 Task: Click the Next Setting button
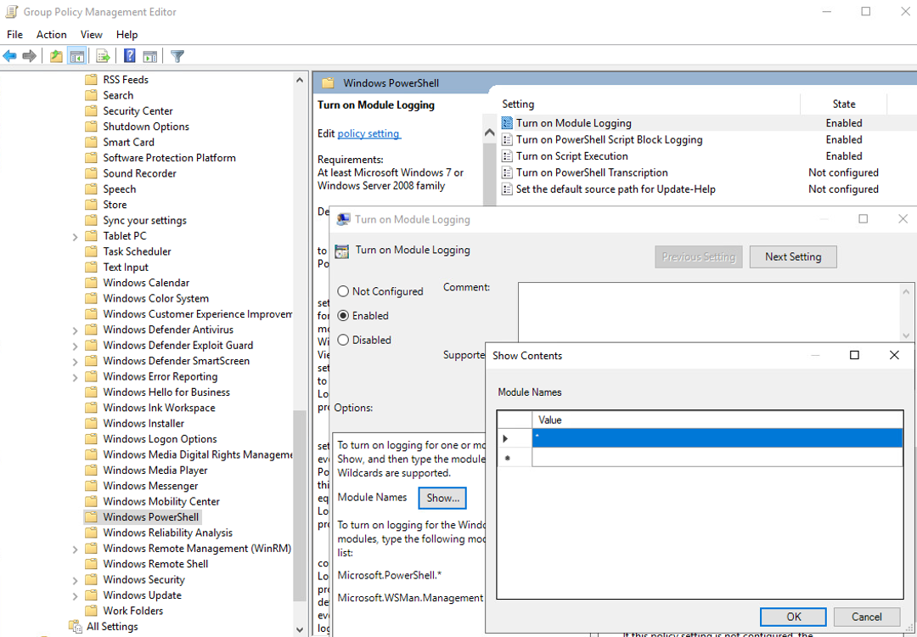[x=792, y=256]
